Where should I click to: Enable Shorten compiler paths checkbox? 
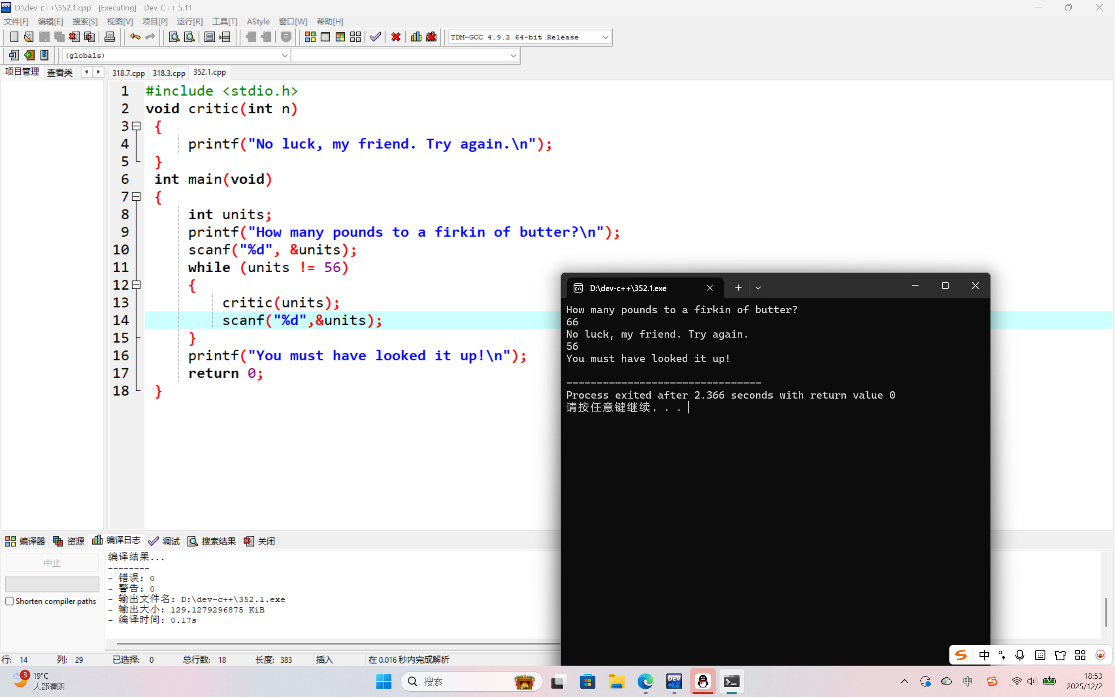click(10, 601)
